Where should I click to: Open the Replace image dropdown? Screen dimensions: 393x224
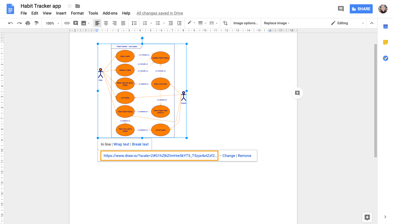276,23
